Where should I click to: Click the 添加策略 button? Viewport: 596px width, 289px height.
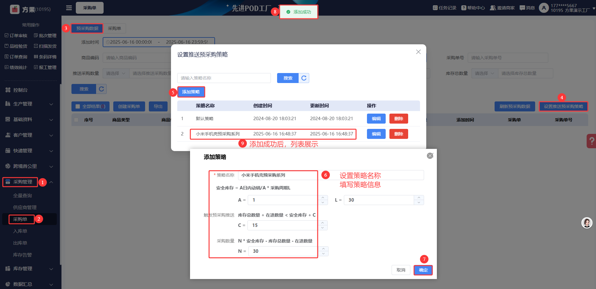point(191,92)
